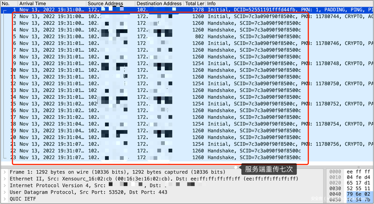This screenshot has width=374, height=204.
Task: Expand the User Datagram Protocol node
Action: pyautogui.click(x=4, y=192)
